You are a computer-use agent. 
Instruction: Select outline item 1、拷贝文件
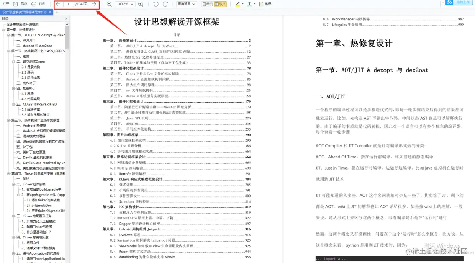tap(31, 242)
